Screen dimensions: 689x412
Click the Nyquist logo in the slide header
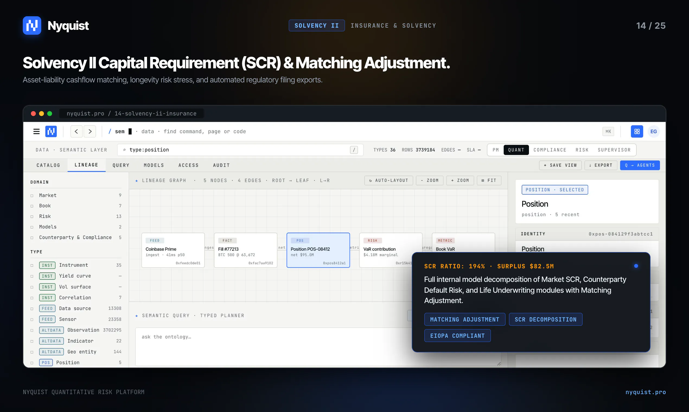[x=32, y=25]
